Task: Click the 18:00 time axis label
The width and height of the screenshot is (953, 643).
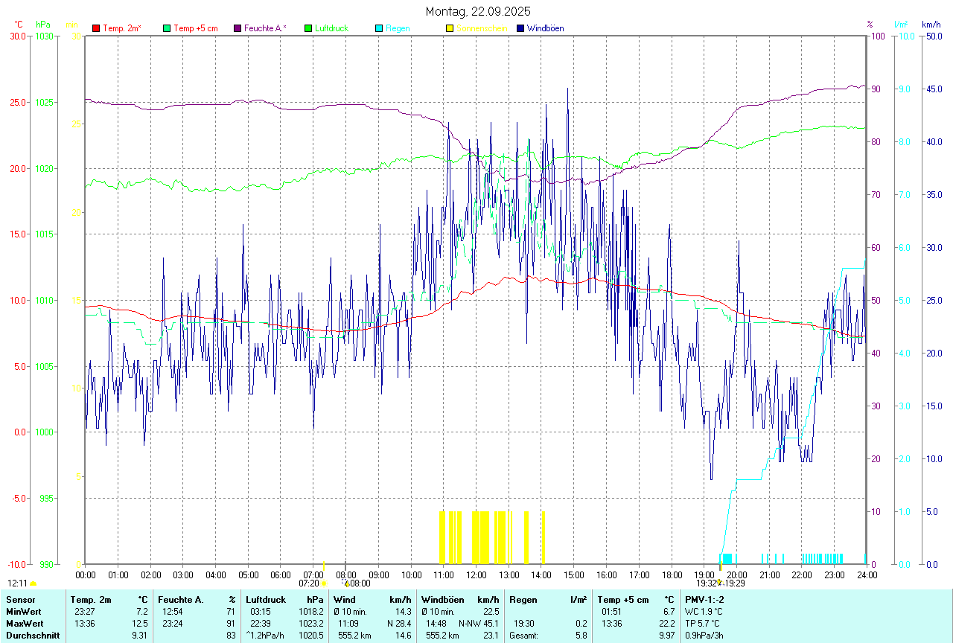Action: click(672, 575)
